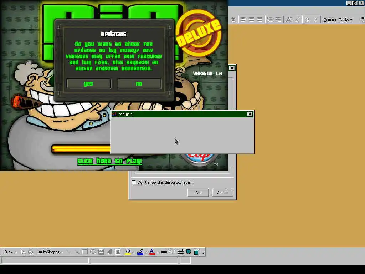Close the Msimn window

[x=250, y=114]
